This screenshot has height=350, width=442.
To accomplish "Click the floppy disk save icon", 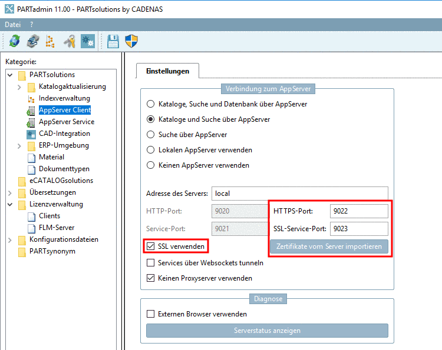I will point(113,41).
